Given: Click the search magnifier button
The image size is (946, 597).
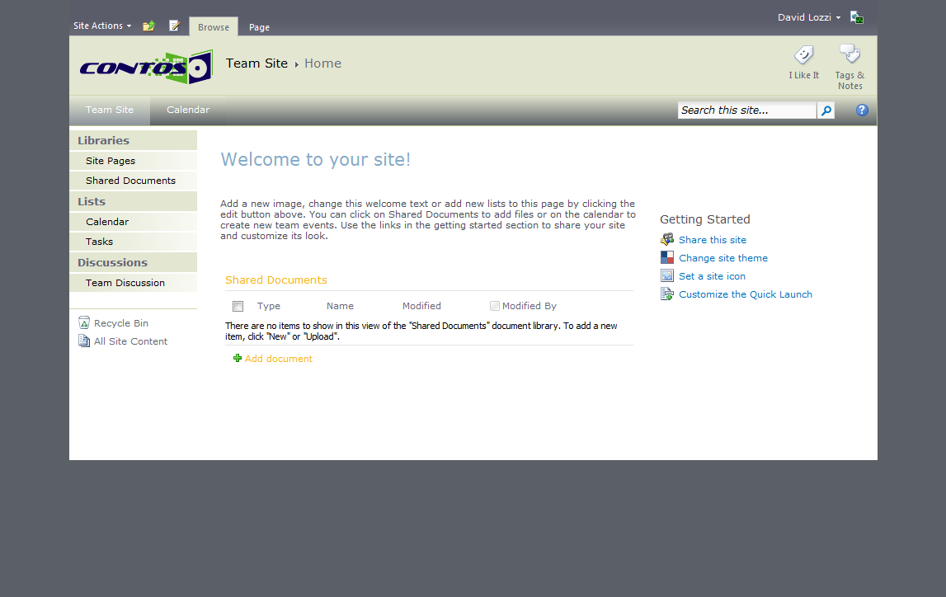Looking at the screenshot, I should point(826,110).
